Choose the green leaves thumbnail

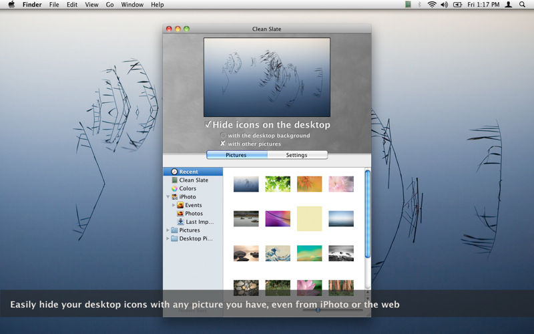pos(278,184)
